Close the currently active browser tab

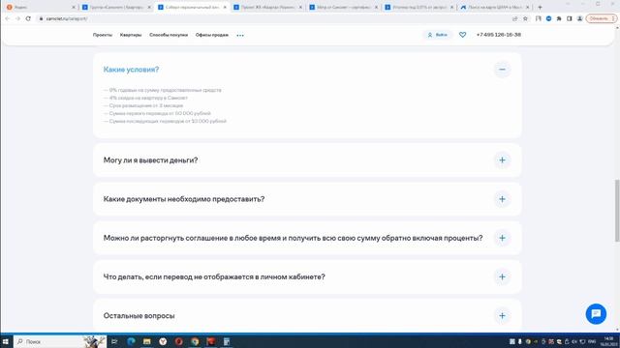225,7
